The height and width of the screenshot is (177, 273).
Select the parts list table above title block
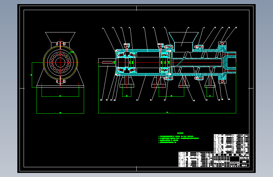pos(231,144)
